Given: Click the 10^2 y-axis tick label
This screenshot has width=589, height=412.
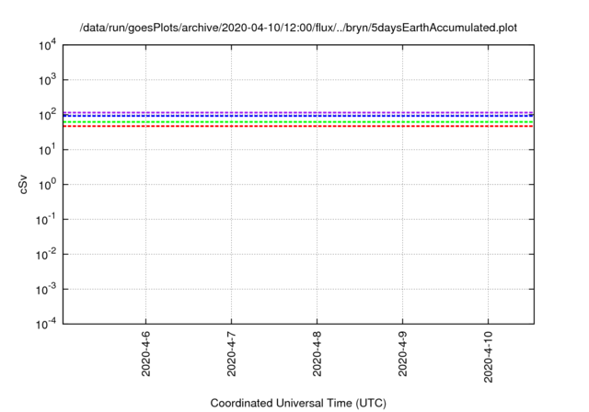Looking at the screenshot, I should [x=47, y=115].
